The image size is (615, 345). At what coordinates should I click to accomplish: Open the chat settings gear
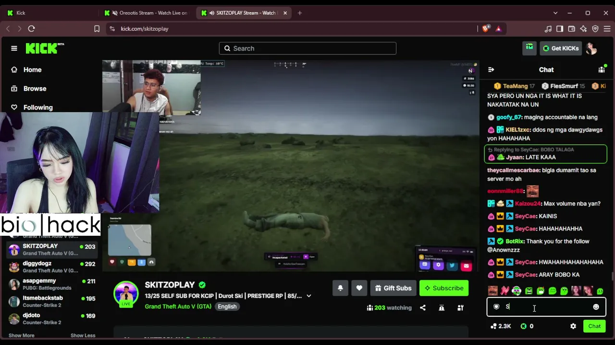[573, 326]
